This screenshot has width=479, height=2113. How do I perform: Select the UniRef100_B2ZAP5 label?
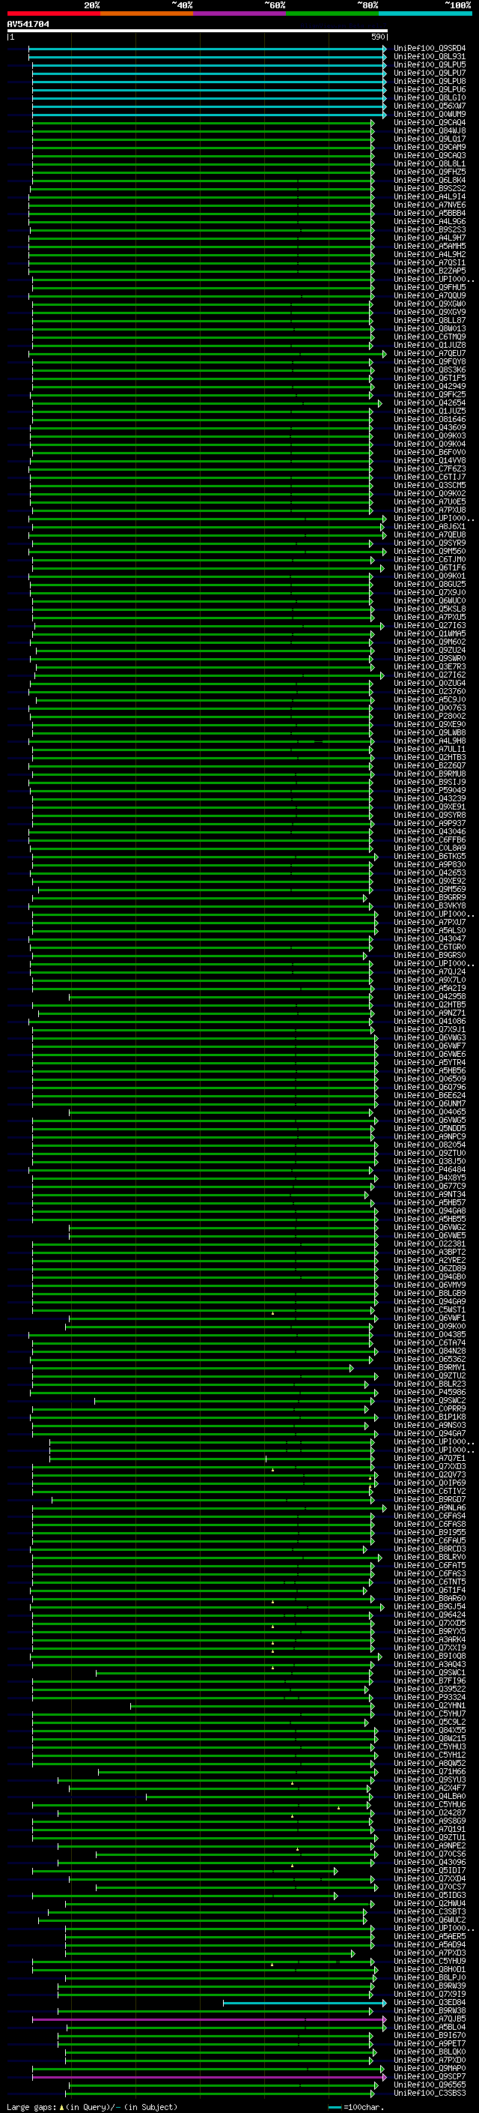429,271
